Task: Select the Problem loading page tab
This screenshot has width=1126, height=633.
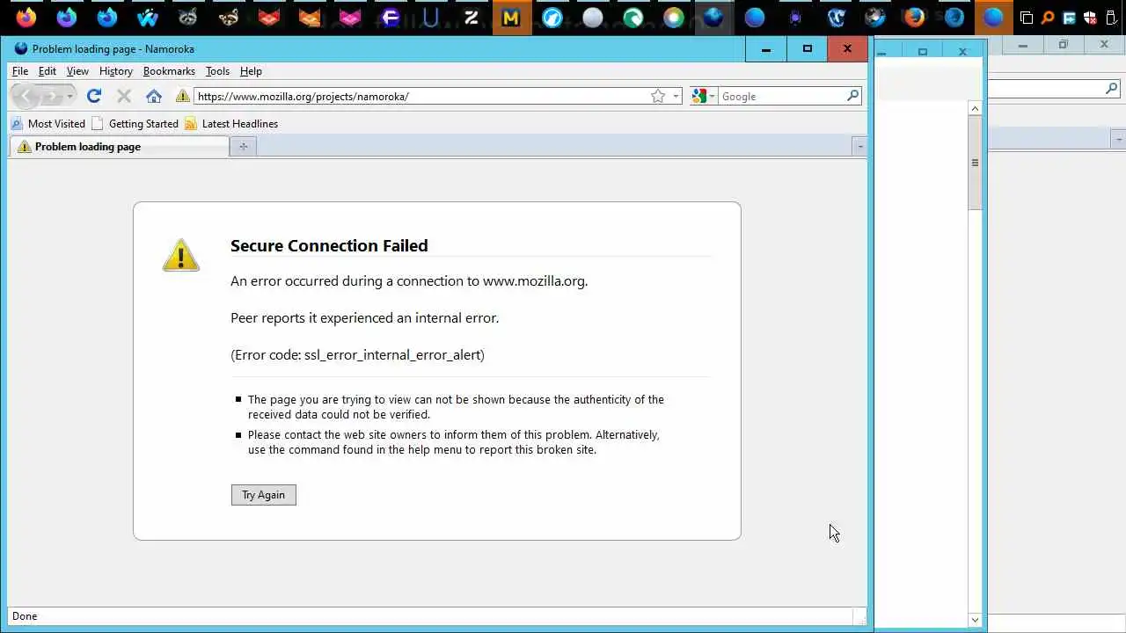Action: click(x=119, y=147)
